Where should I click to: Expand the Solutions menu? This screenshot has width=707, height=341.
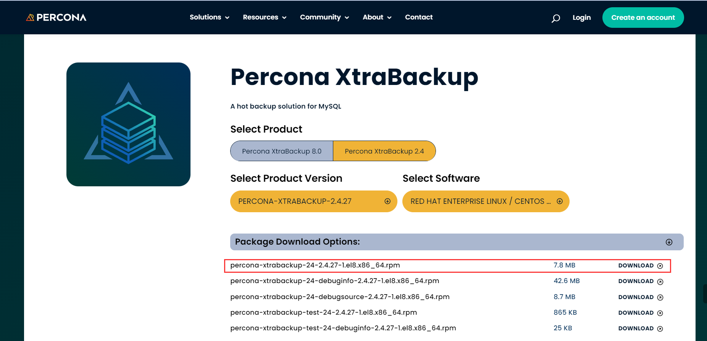(x=210, y=17)
